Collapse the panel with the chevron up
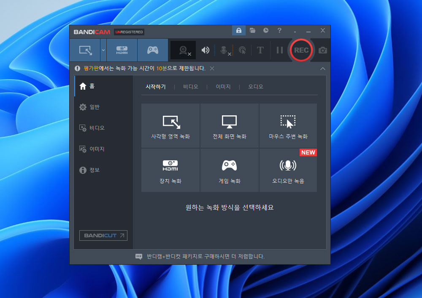This screenshot has width=422, height=298. (x=323, y=69)
